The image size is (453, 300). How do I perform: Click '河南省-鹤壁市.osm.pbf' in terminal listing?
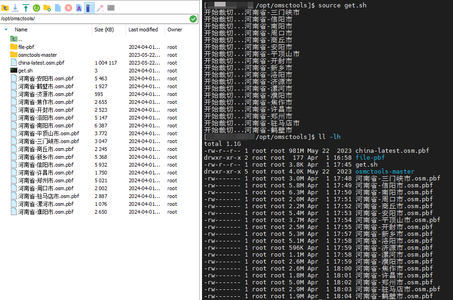pyautogui.click(x=394, y=296)
